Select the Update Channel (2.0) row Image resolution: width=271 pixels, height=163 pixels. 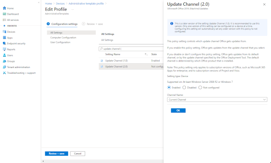[x=131, y=66]
